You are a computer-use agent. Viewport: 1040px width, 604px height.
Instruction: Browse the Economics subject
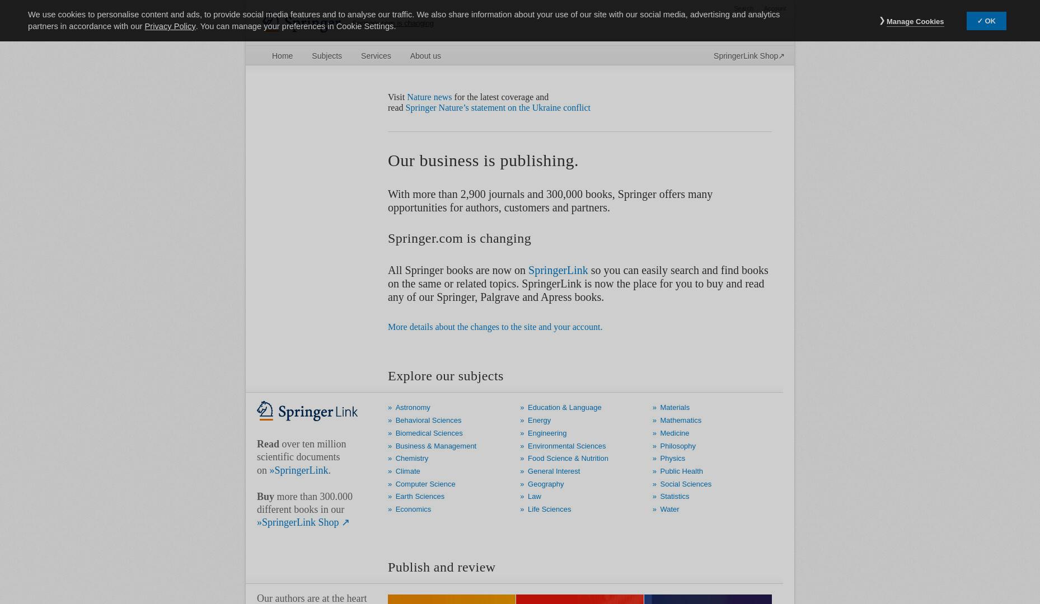[x=413, y=509]
